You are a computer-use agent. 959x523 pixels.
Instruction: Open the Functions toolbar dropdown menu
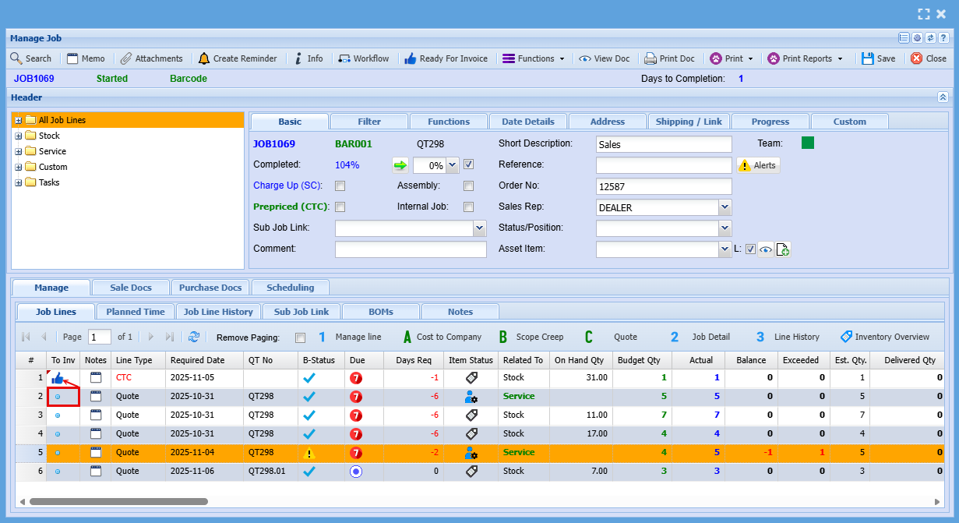click(534, 58)
